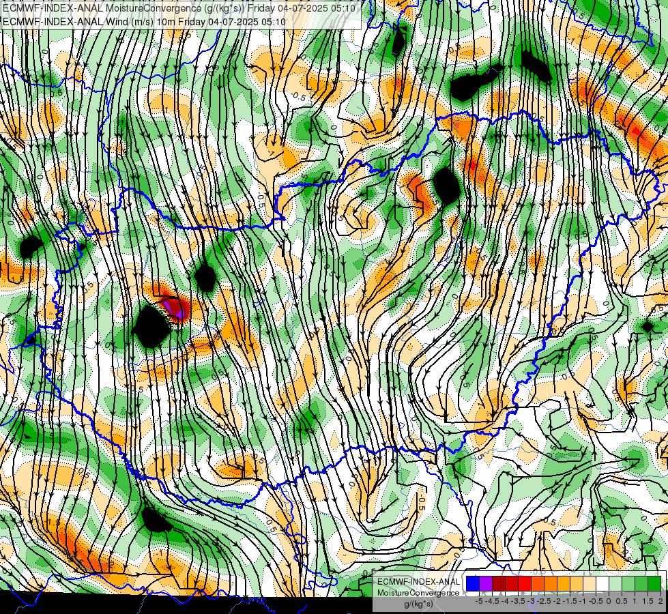Click the MoistureConvergence title line at the top
The height and width of the screenshot is (614, 668).
[179, 8]
